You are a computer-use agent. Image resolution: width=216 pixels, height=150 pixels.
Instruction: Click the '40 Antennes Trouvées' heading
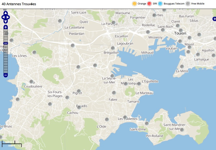[19, 4]
